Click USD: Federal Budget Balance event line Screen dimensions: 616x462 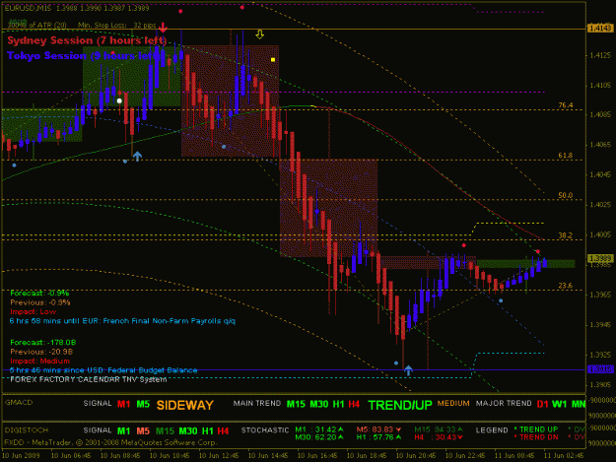pos(103,370)
